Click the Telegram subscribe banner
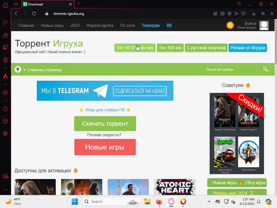Viewport: 277px width, 208px height. 105,91
